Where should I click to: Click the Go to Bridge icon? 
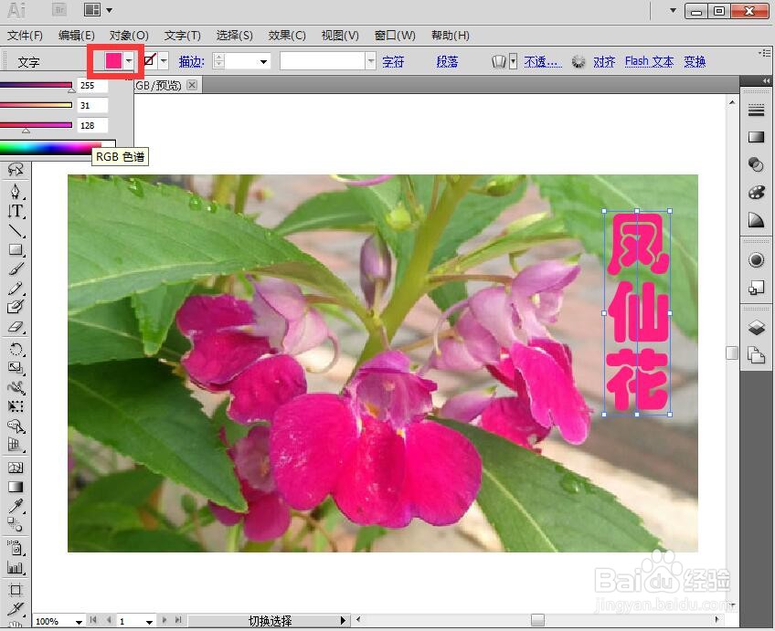pyautogui.click(x=59, y=10)
